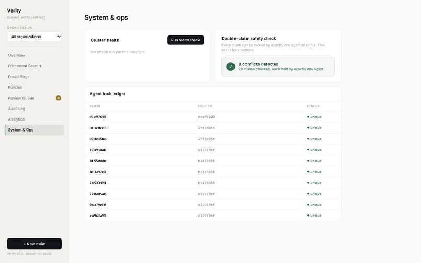Viewport: 421px width, 263px height.
Task: Click the Agent lock ledger heading
Action: click(x=108, y=94)
